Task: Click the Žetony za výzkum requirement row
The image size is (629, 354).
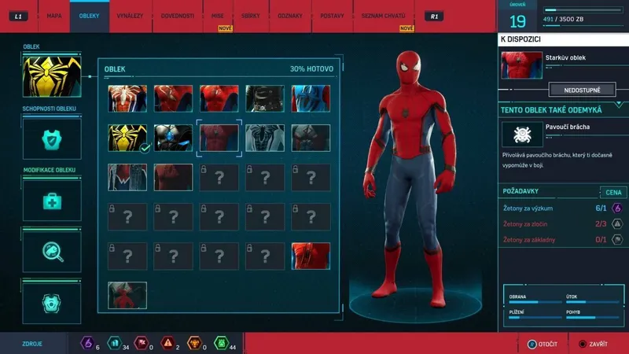Action: (562, 208)
